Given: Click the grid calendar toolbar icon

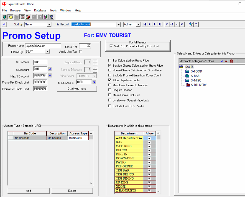Looking at the screenshot, I should tap(22, 17).
